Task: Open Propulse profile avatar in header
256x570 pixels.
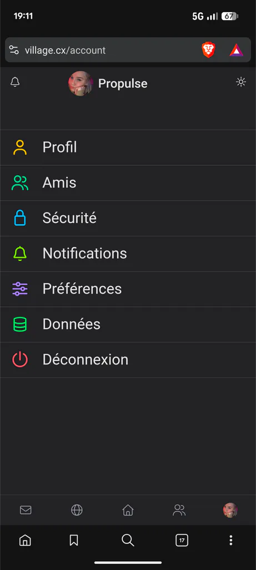Action: [81, 83]
